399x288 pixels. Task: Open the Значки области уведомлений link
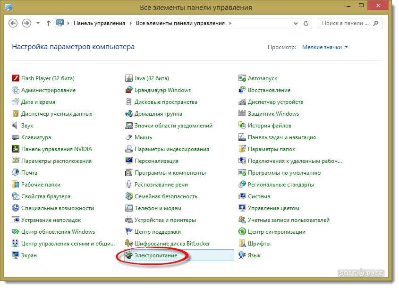coord(173,126)
